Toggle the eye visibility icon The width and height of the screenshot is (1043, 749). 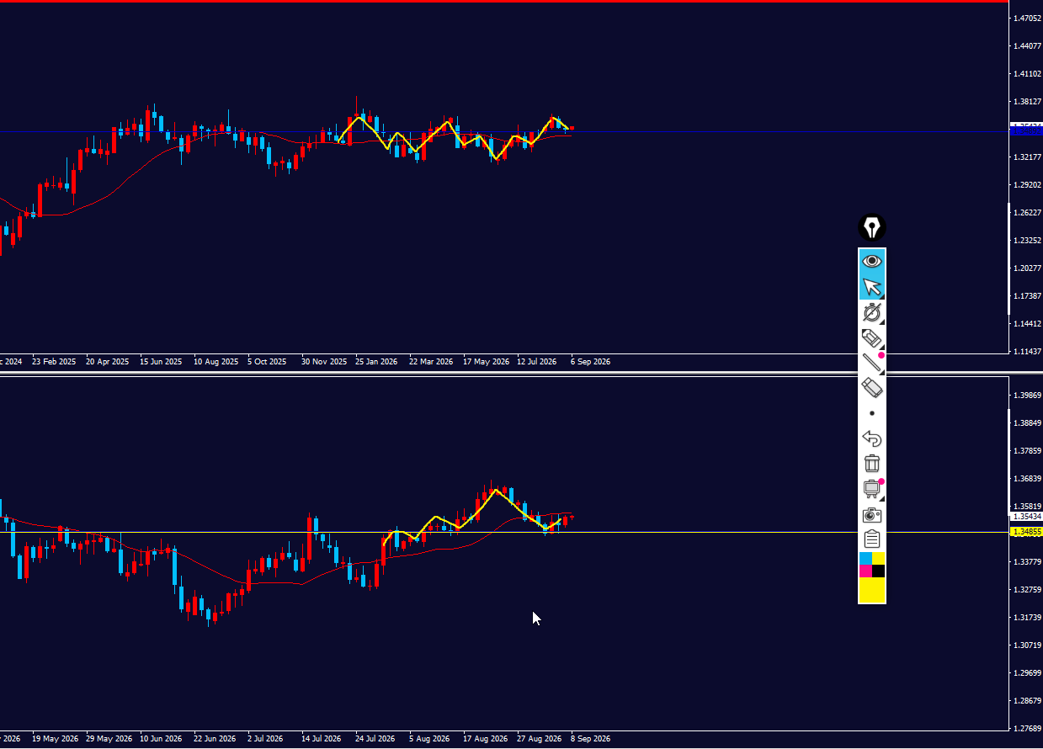pyautogui.click(x=872, y=262)
